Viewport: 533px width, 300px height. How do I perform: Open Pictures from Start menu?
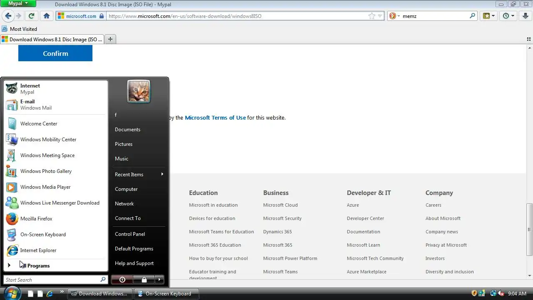click(x=139, y=144)
